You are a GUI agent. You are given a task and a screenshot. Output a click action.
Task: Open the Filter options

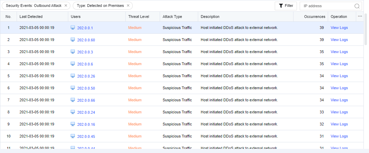[286, 6]
